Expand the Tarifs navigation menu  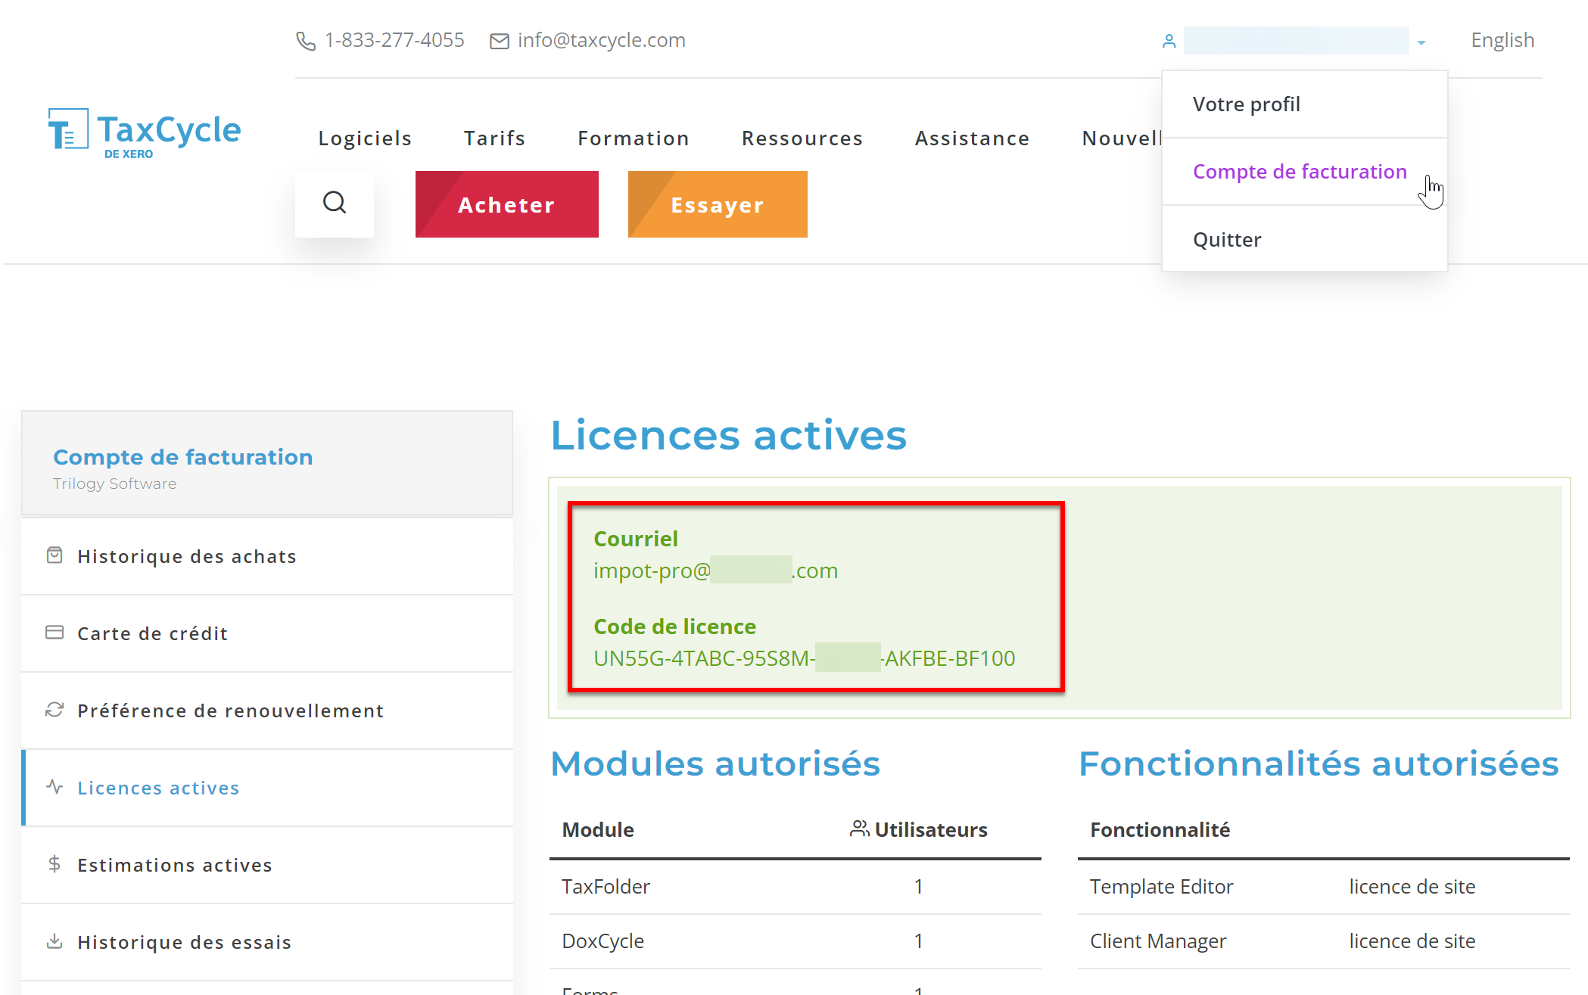click(494, 136)
